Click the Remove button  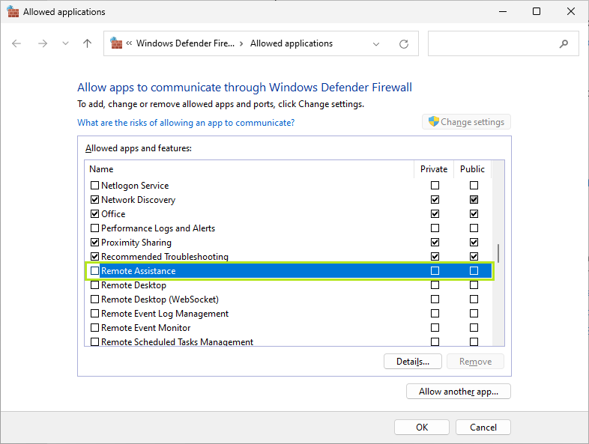(475, 362)
